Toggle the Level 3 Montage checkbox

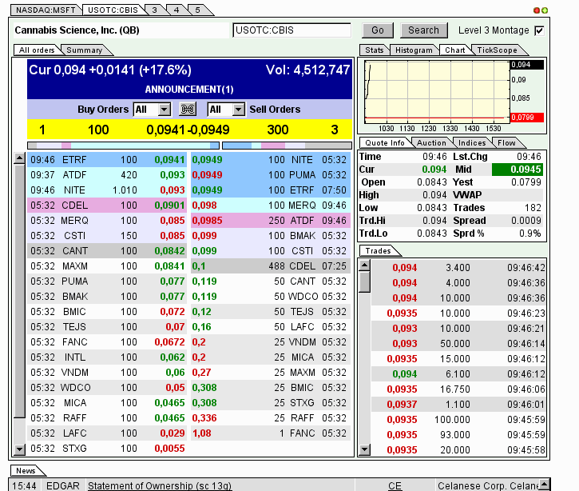click(x=539, y=30)
